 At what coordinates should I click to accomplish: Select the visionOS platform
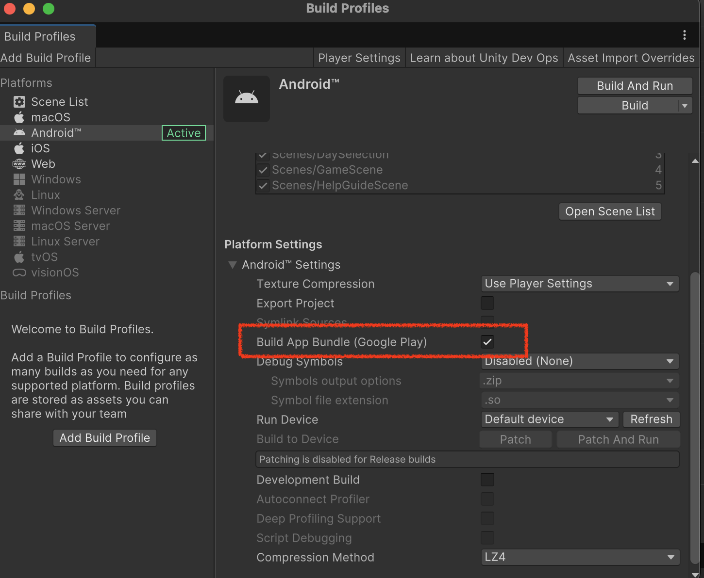pyautogui.click(x=107, y=273)
